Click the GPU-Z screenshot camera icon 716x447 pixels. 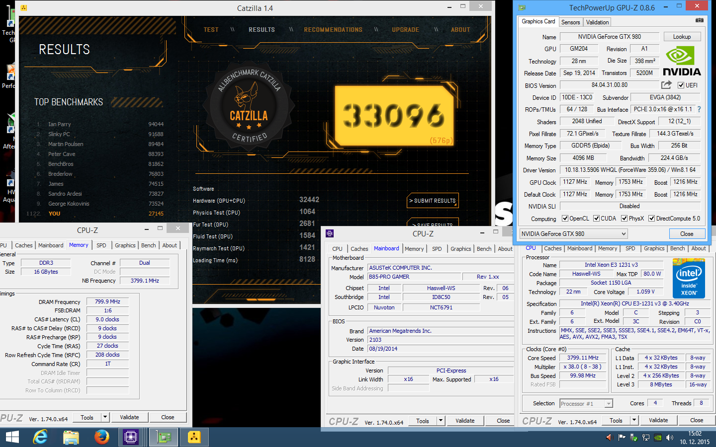(699, 20)
